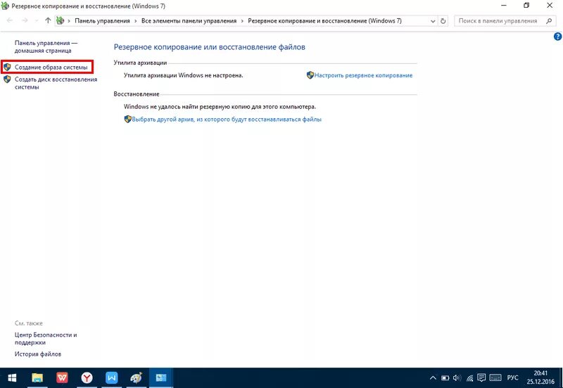This screenshot has width=563, height=388.
Task: Launch File Explorer from taskbar
Action: point(37,377)
